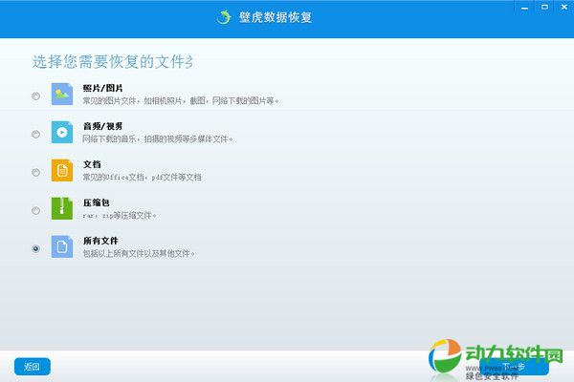This screenshot has height=382, width=574.
Task: Click the orange 文档 document icon
Action: 62,171
